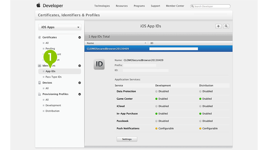Select App IDs in sidebar
Image resolution: width=268 pixels, height=150 pixels.
[60, 71]
